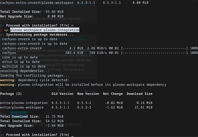Screen dimensions: 198x137
Task: Click the 'up' command at the prompt
Action: (x=6, y=30)
